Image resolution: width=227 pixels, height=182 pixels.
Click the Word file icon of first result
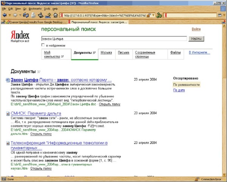tap(8, 80)
